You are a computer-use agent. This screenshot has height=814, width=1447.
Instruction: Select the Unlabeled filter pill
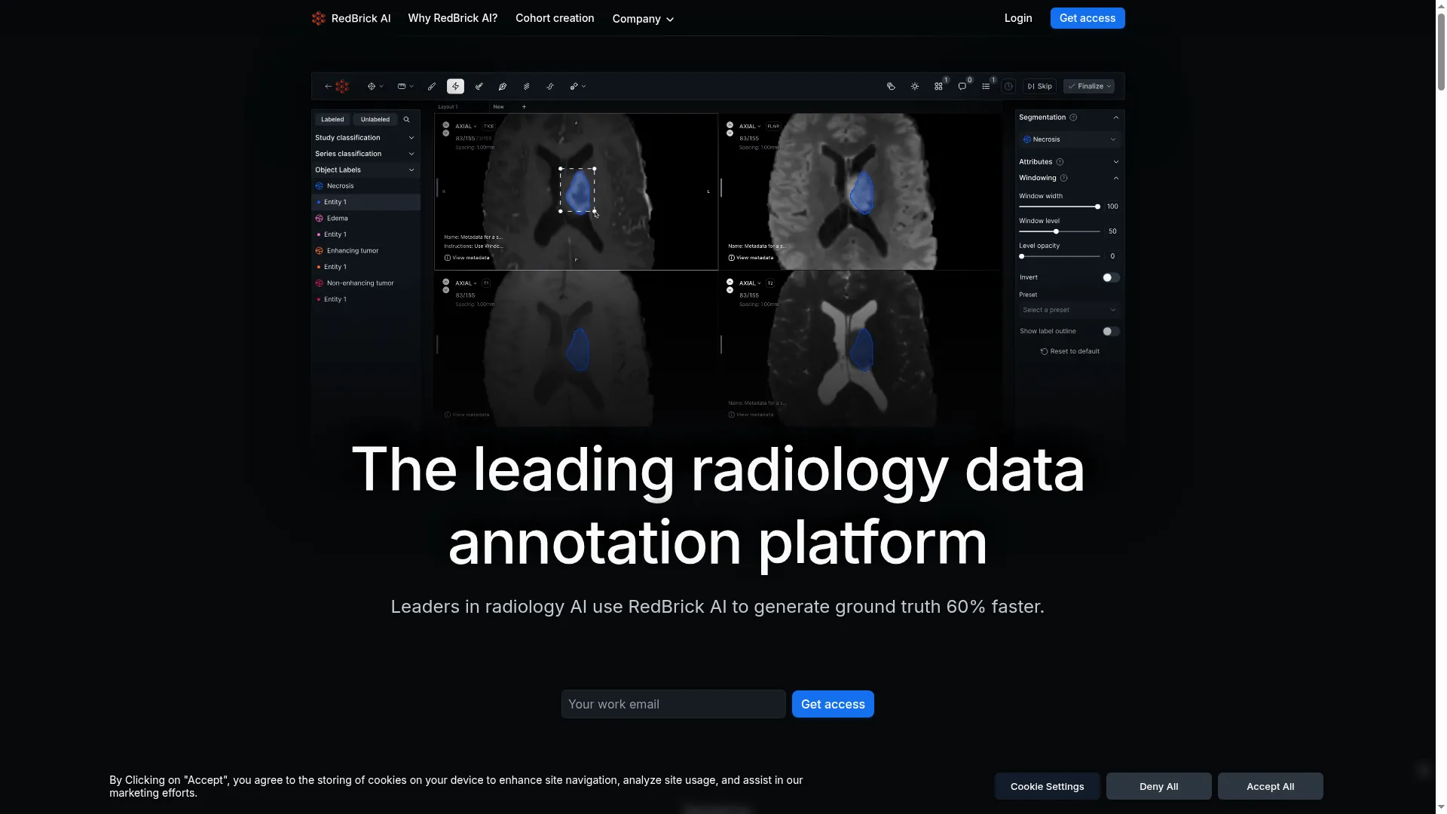tap(375, 119)
